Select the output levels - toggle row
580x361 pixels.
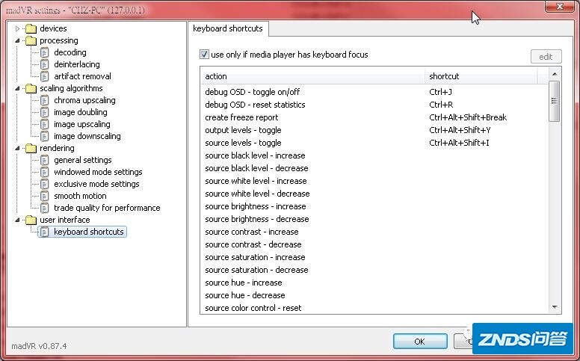(374, 130)
